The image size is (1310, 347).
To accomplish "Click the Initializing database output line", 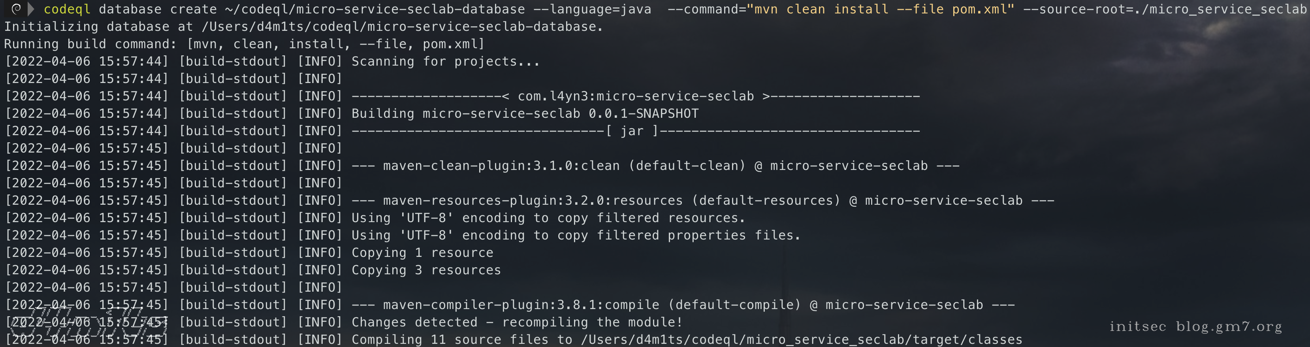I will pos(303,26).
